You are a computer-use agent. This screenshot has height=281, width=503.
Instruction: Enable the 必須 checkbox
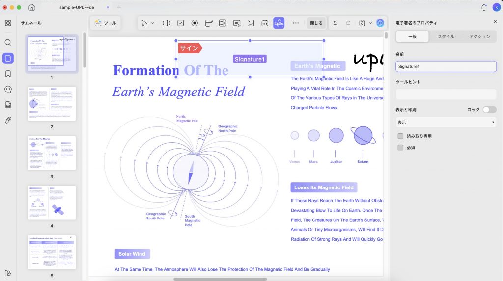400,148
